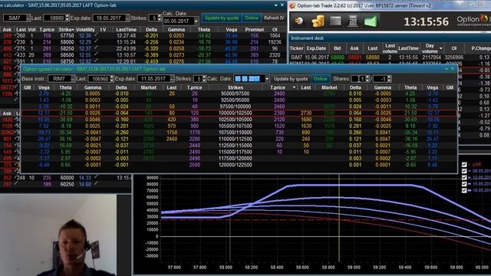The width and height of the screenshot is (491, 276).
Task: Open the SiM7 instrument dropdown
Action: point(28,18)
